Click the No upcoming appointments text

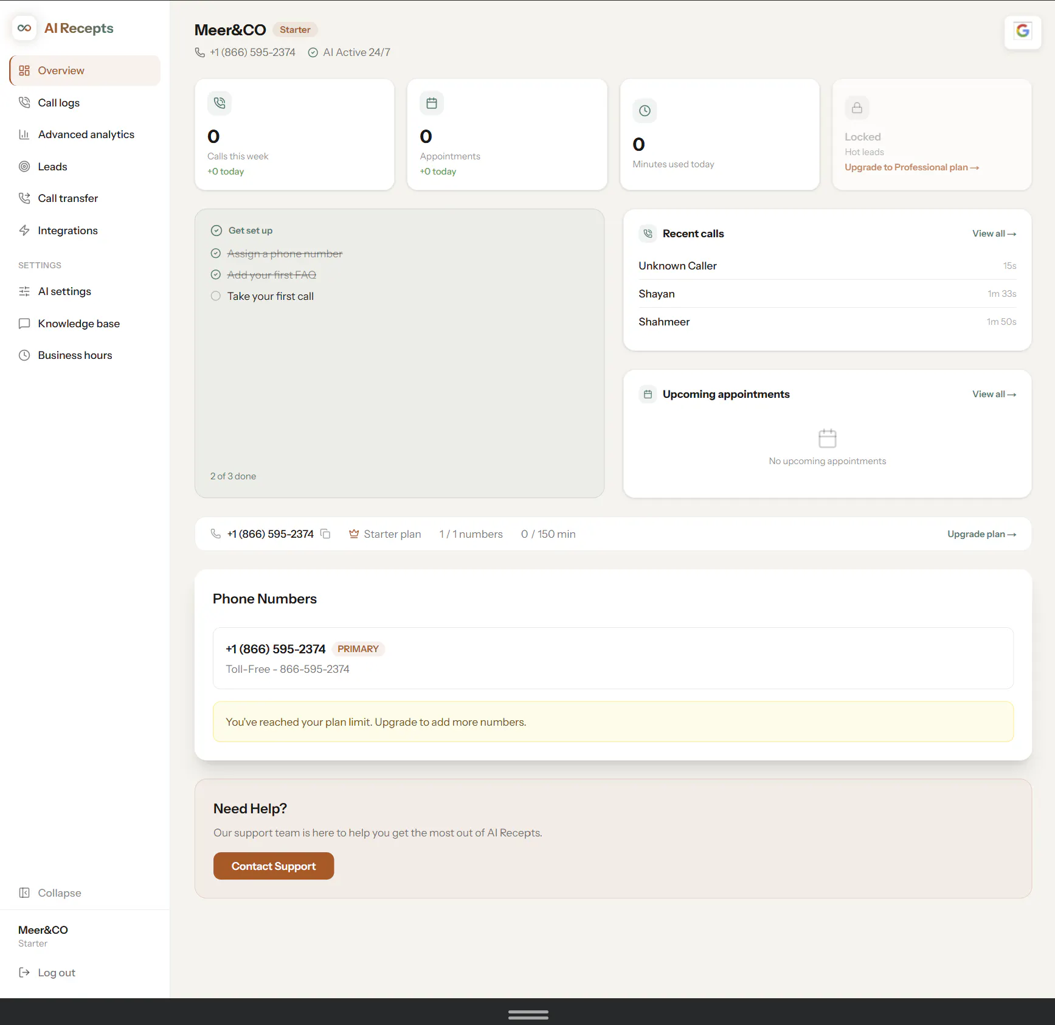[x=828, y=461]
